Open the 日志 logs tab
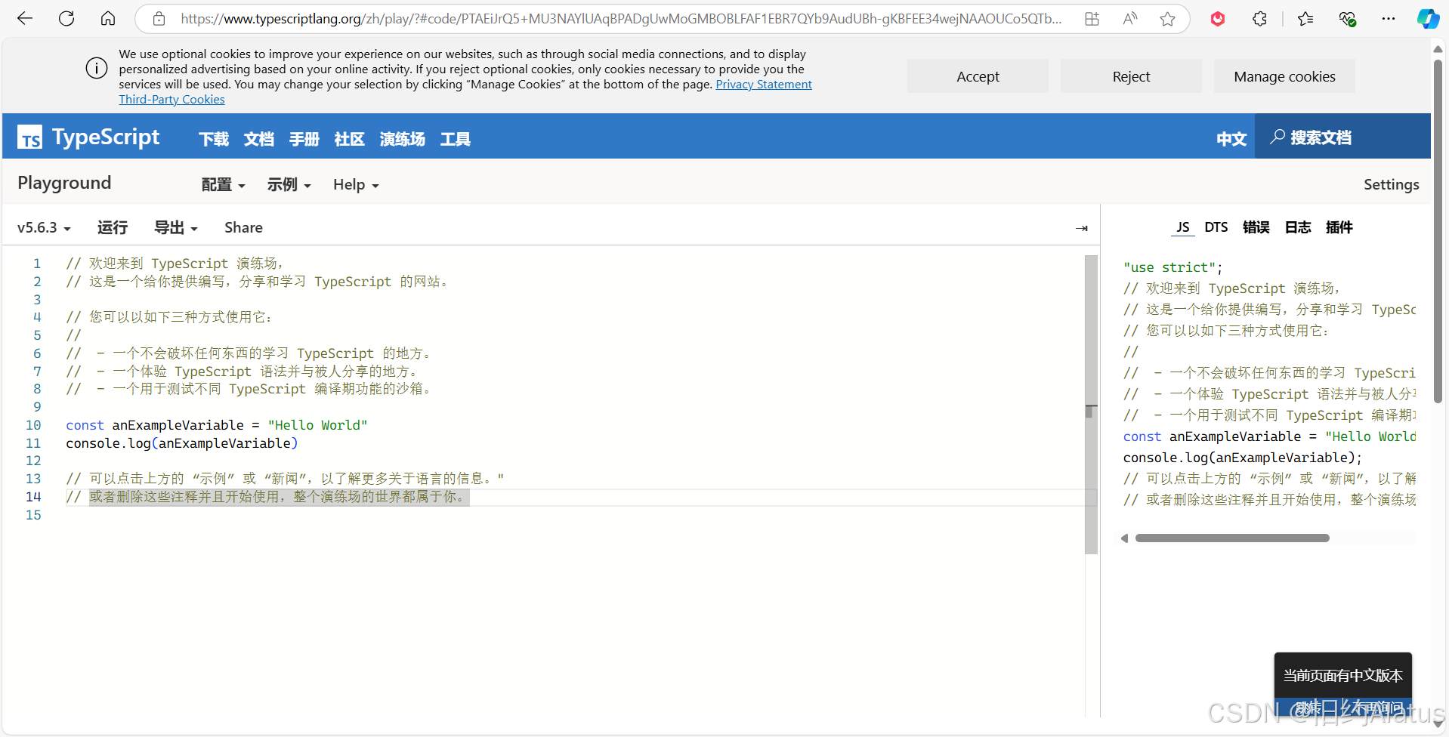Image resolution: width=1449 pixels, height=737 pixels. click(x=1298, y=227)
